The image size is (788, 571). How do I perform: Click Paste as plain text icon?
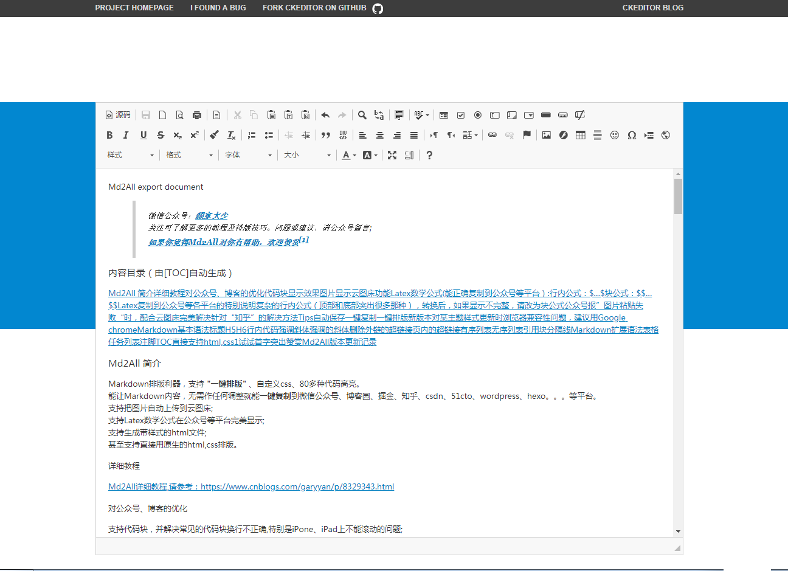[x=288, y=115]
